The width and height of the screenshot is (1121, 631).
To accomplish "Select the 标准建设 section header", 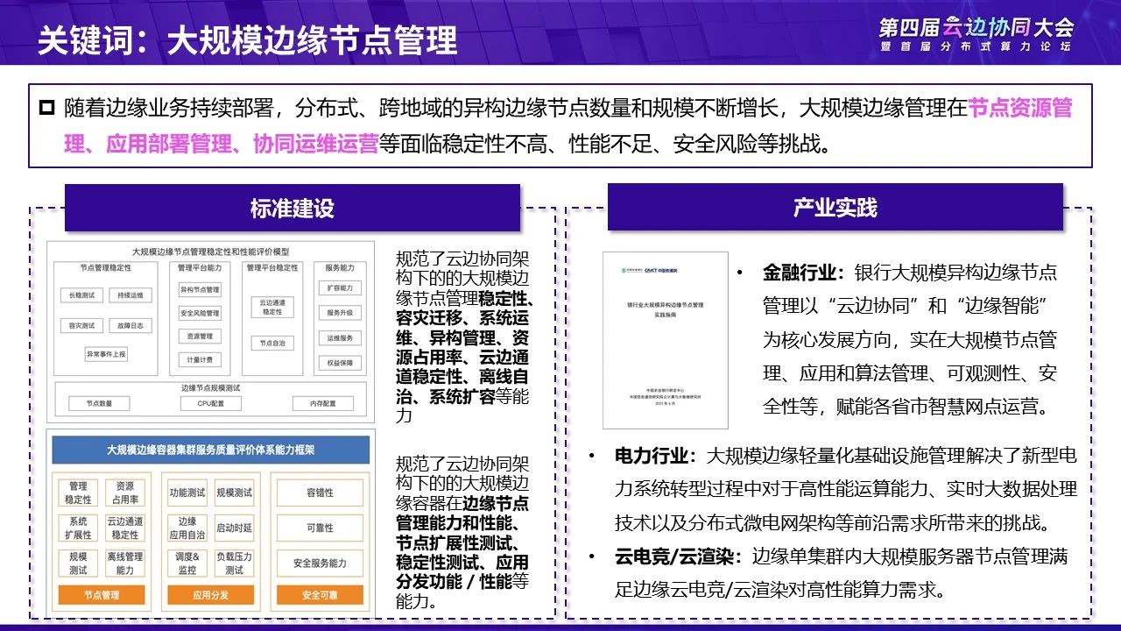I will point(293,208).
